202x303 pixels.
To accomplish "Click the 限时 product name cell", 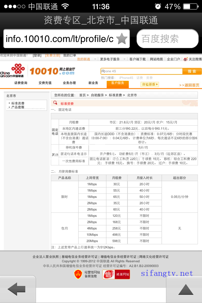I will coord(65,197).
